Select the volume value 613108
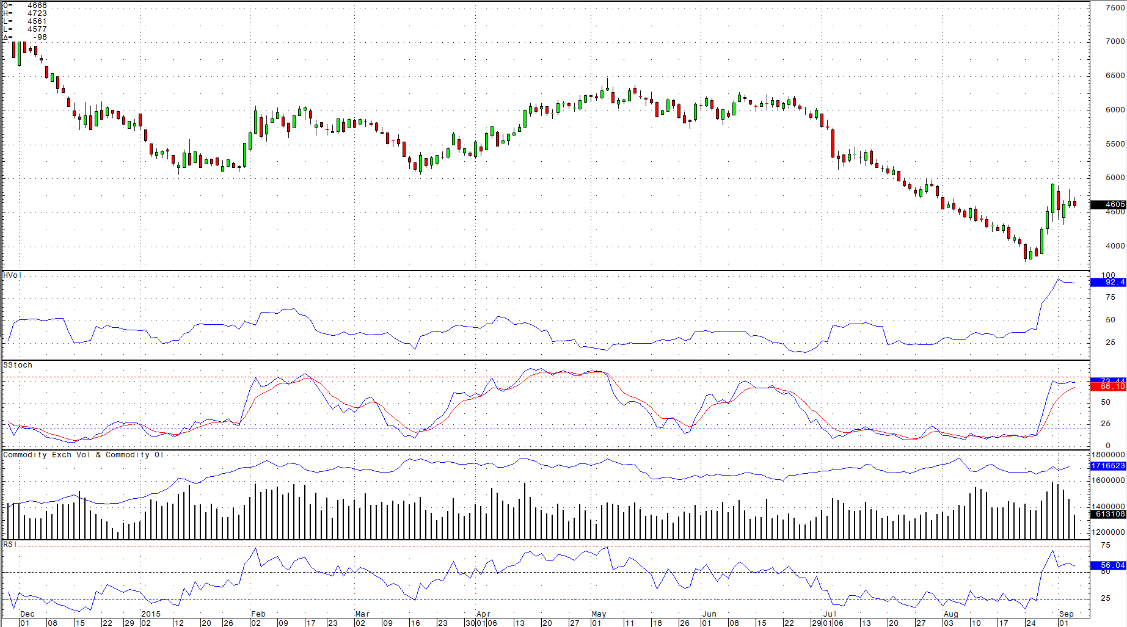The height and width of the screenshot is (627, 1127). click(1108, 514)
